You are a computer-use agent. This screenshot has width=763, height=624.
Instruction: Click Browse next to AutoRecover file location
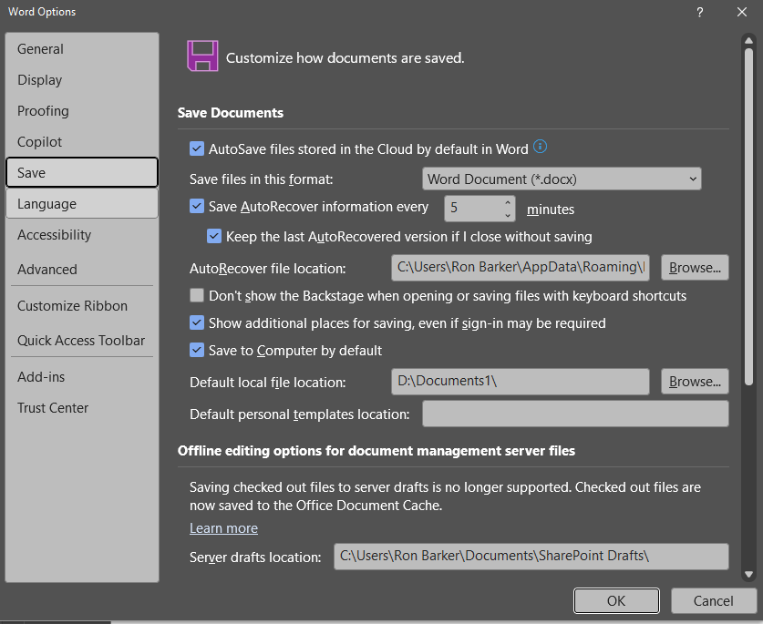[x=695, y=267]
